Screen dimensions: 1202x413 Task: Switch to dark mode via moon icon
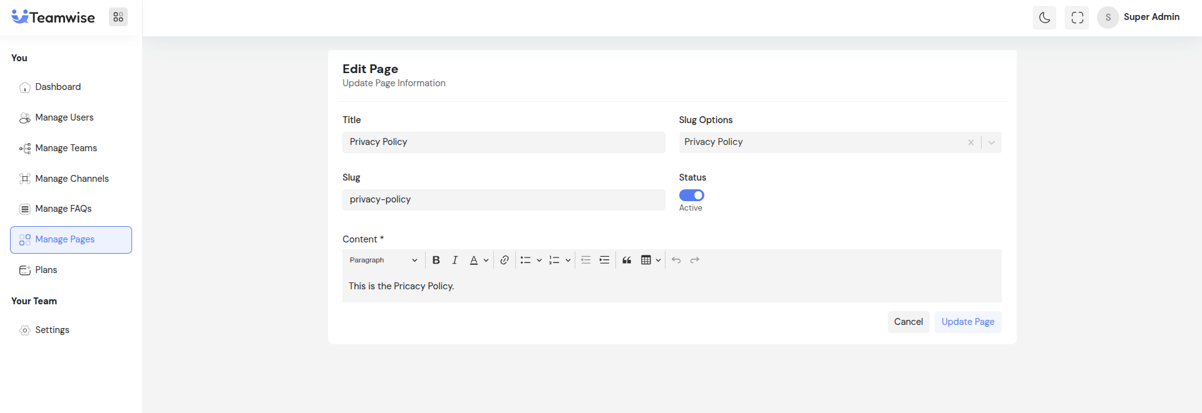pyautogui.click(x=1044, y=17)
